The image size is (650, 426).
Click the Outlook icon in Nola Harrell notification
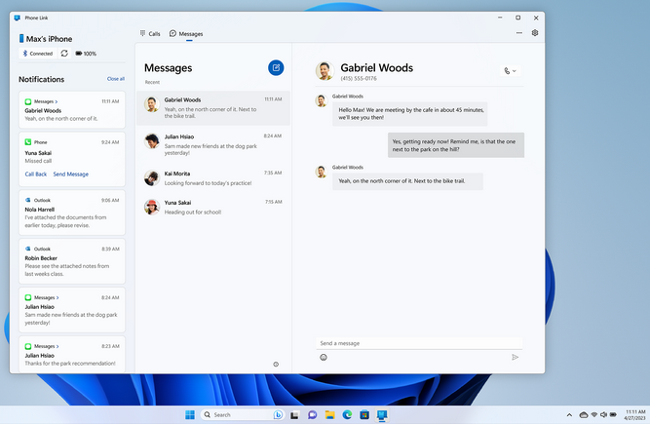click(28, 200)
